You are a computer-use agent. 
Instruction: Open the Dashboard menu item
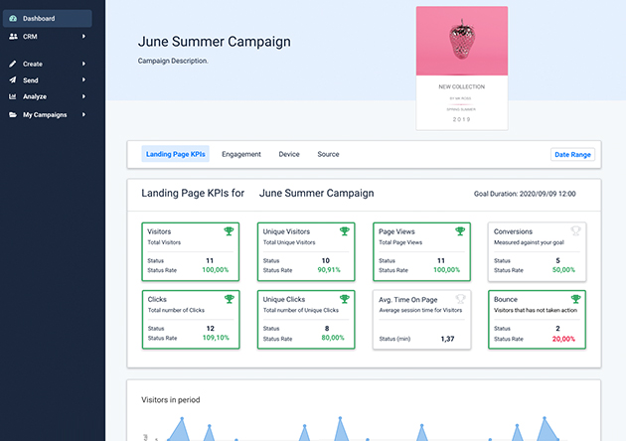pos(48,18)
